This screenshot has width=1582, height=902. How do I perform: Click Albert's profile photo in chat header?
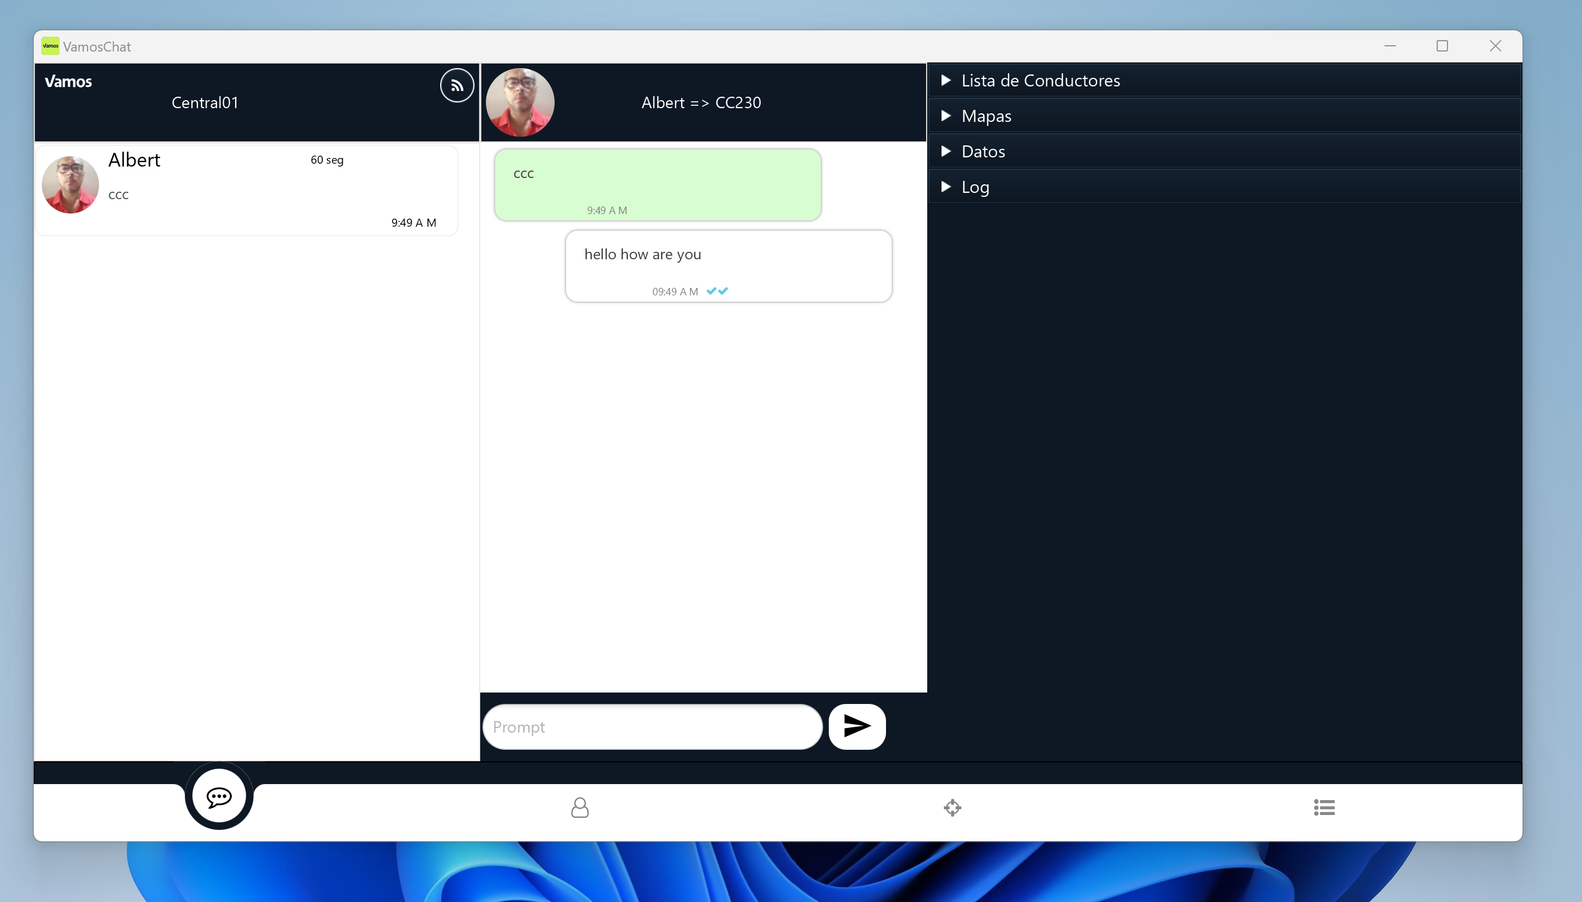(x=520, y=102)
